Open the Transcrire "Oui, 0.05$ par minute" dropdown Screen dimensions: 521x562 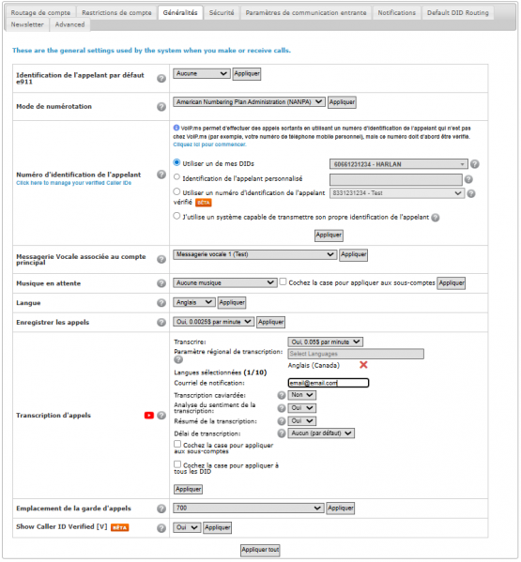click(325, 342)
